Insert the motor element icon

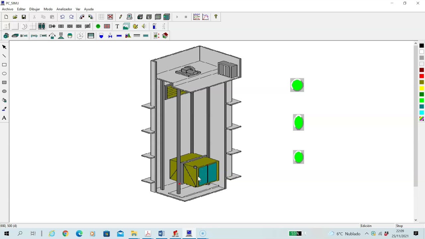[6, 36]
